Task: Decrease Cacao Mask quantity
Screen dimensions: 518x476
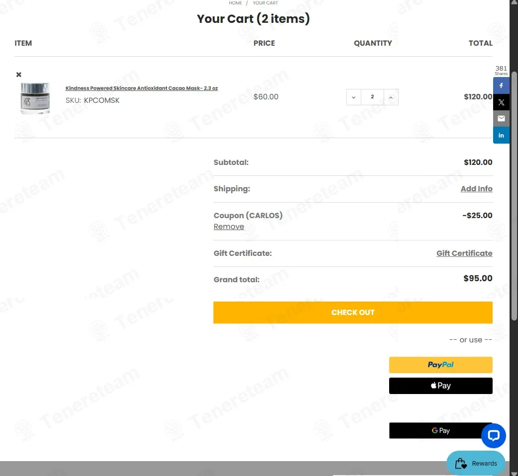Action: point(353,97)
